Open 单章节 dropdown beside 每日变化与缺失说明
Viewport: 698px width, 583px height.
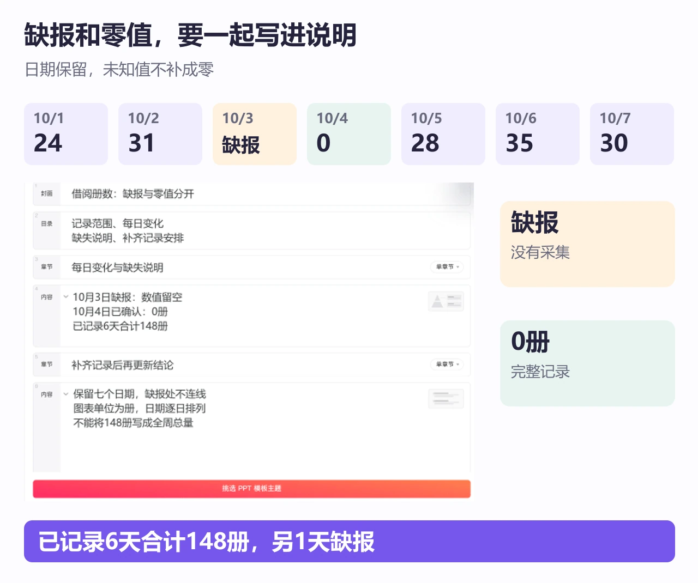448,267
